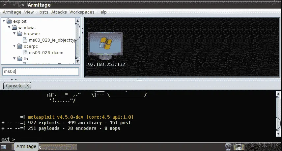Image resolution: width=282 pixels, height=151 pixels.
Task: Click the msf console prompt line
Action: click(8, 139)
